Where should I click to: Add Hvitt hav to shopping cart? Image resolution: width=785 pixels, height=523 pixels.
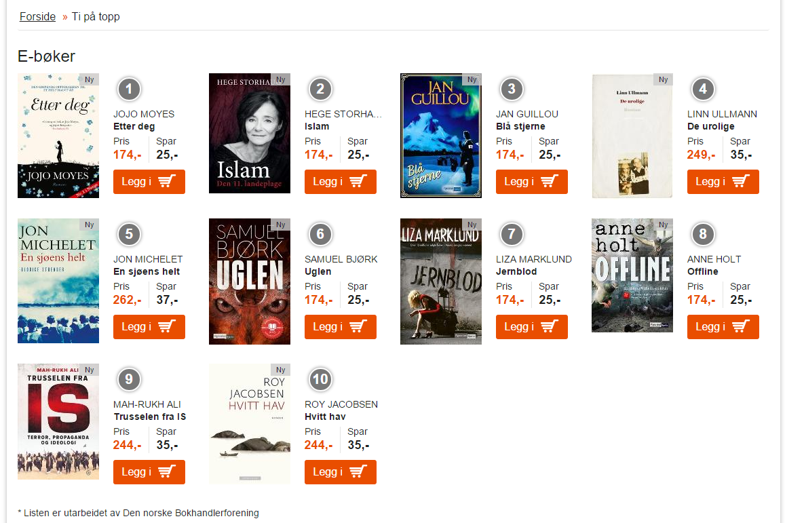click(341, 472)
